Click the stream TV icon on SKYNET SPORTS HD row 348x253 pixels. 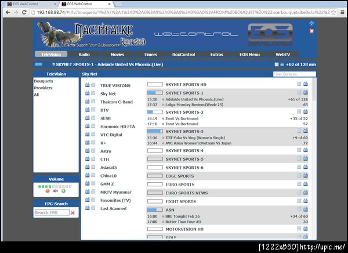click(306, 84)
